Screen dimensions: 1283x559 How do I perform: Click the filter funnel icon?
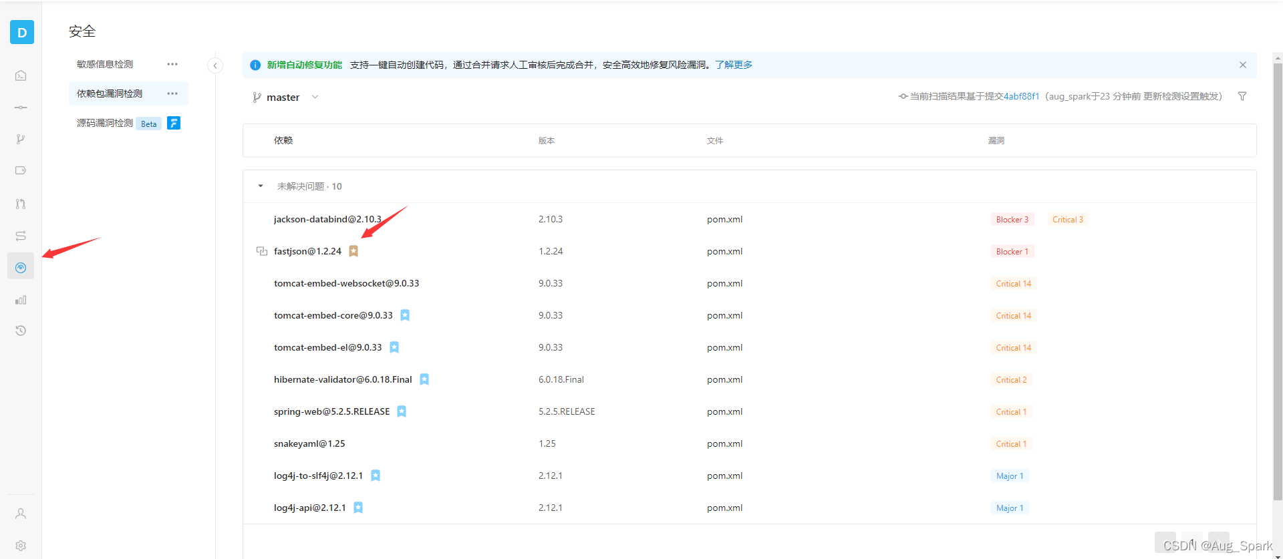click(x=1242, y=96)
